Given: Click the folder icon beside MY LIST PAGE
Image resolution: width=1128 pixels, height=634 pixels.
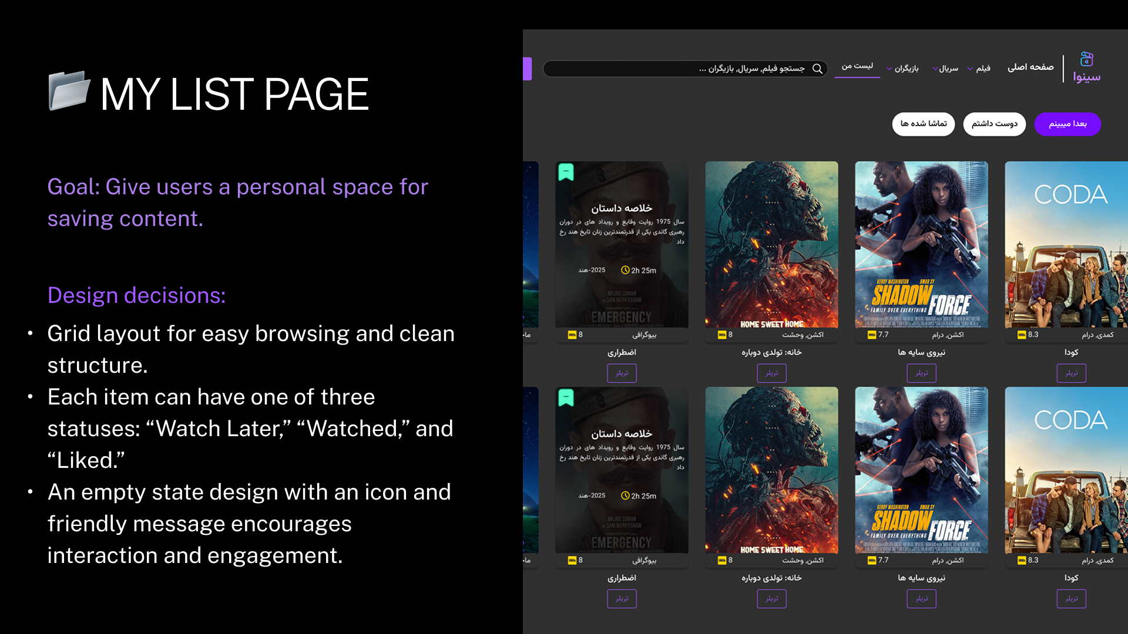Looking at the screenshot, I should (69, 91).
